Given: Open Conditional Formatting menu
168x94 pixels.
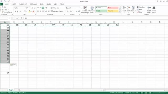Looking at the screenshot, I should click(85, 10).
